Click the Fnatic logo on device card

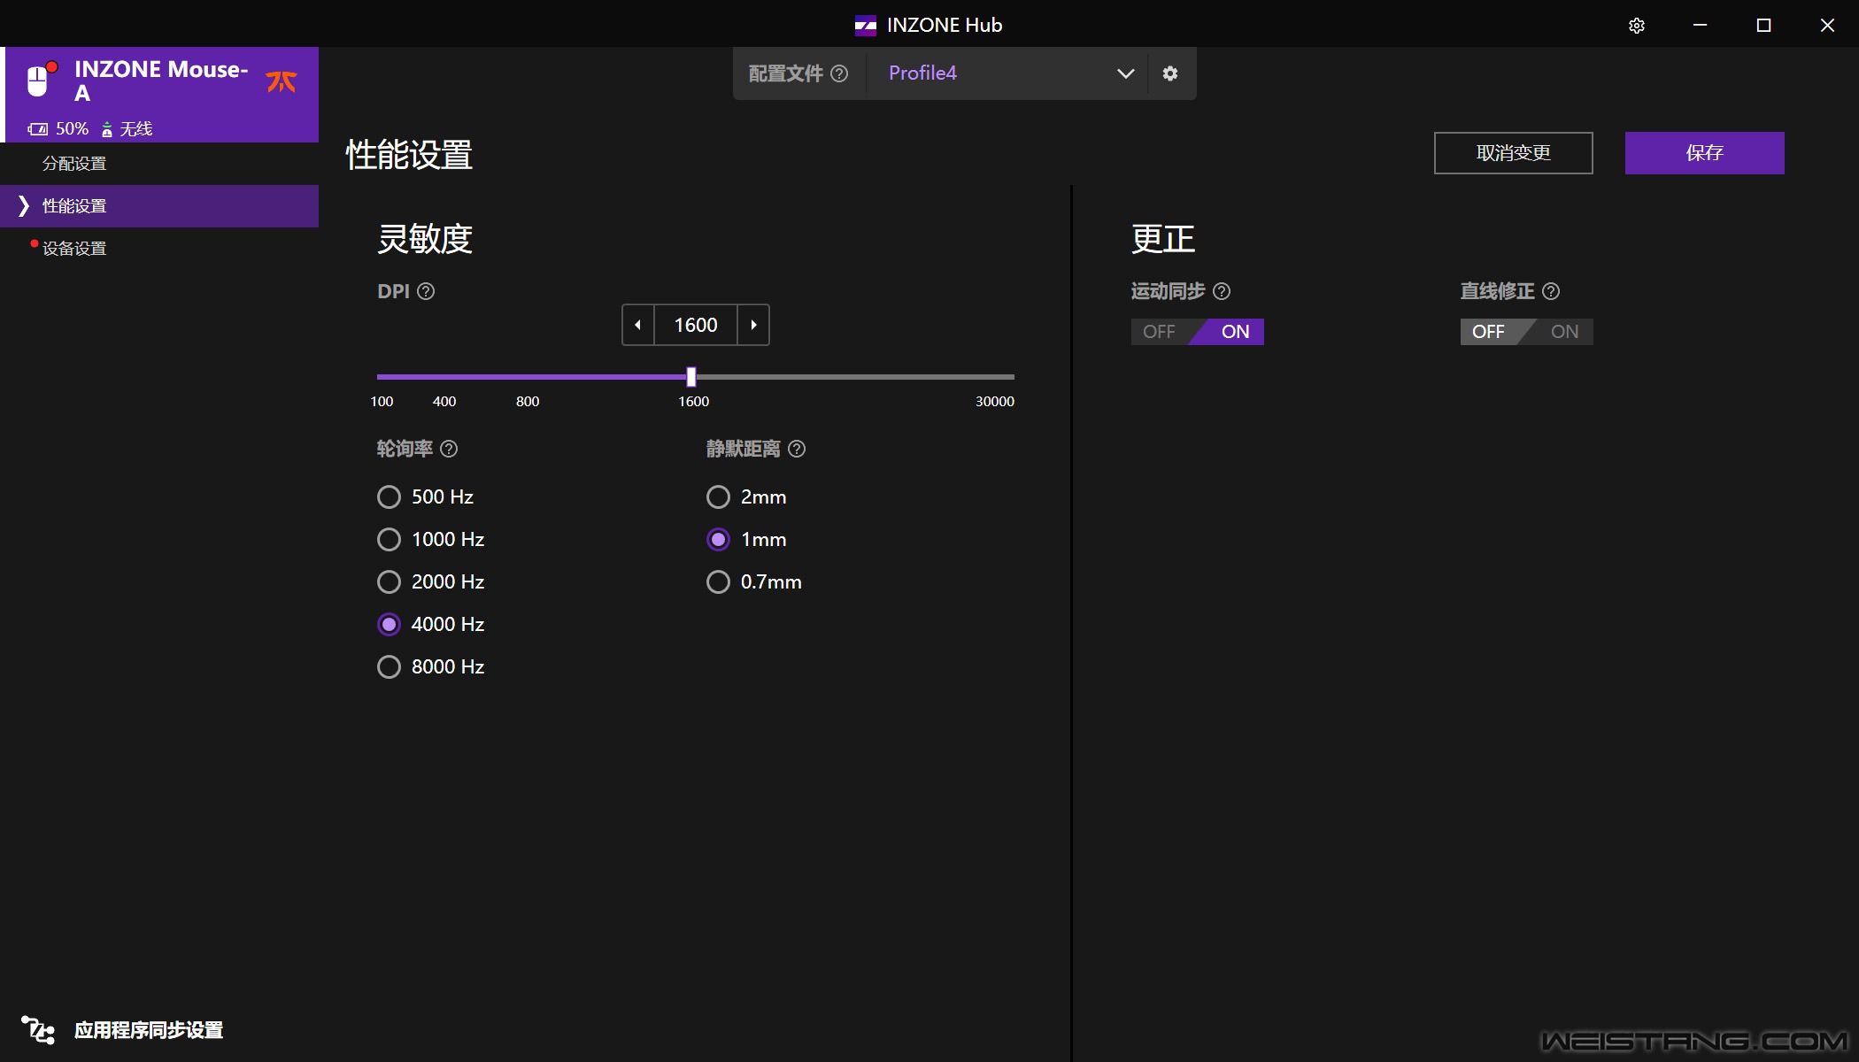[x=282, y=81]
